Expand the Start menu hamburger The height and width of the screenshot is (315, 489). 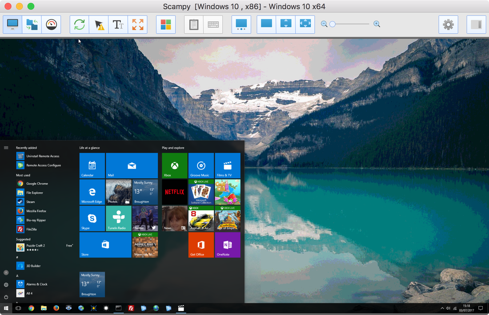(6, 147)
